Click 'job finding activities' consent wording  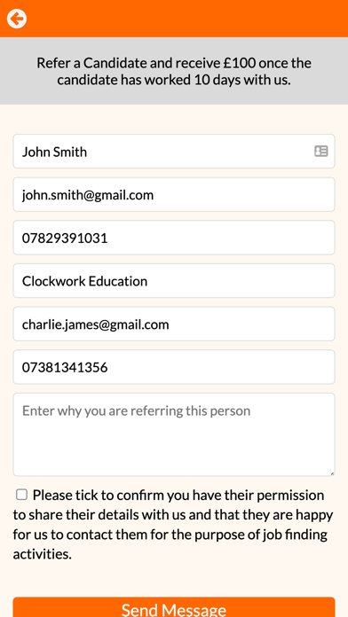click(x=170, y=545)
